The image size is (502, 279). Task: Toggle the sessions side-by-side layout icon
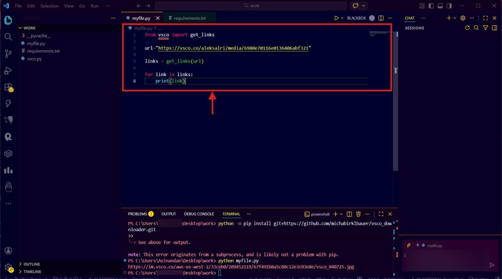click(x=494, y=28)
